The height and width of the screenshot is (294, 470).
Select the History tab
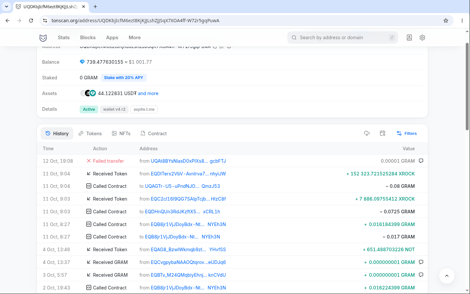click(57, 133)
